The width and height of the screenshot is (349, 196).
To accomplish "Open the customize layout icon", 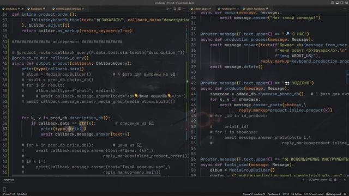I will 347,3.
